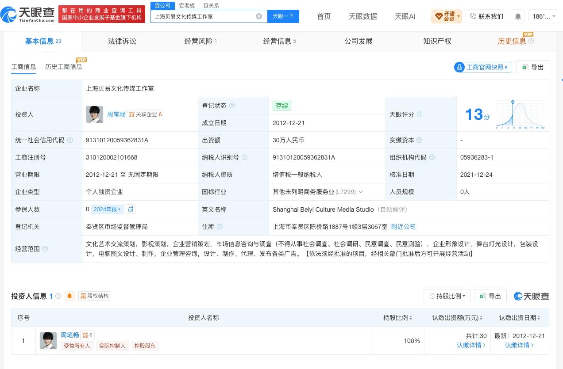
Task: Open 认缴详情 under 2012-12-21
Action: (x=520, y=345)
